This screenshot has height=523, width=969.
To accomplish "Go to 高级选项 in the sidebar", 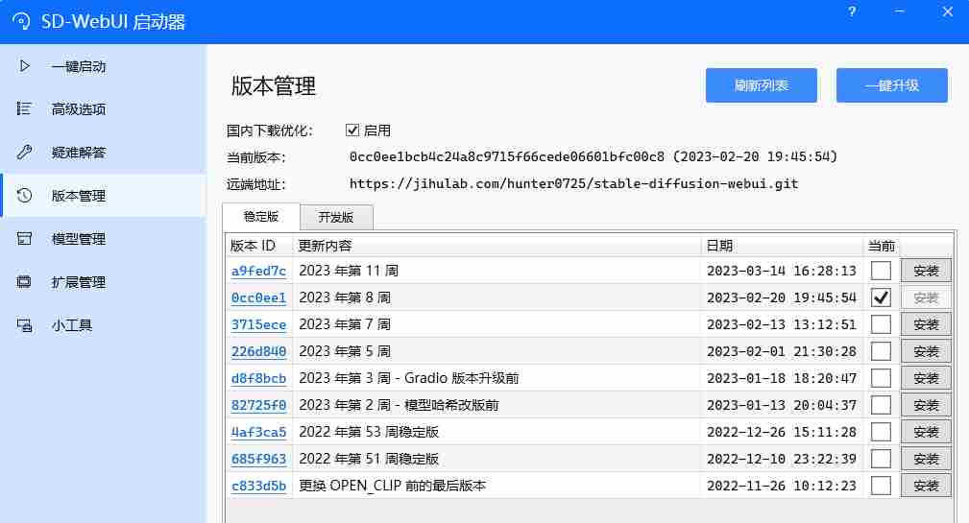I will (x=104, y=108).
